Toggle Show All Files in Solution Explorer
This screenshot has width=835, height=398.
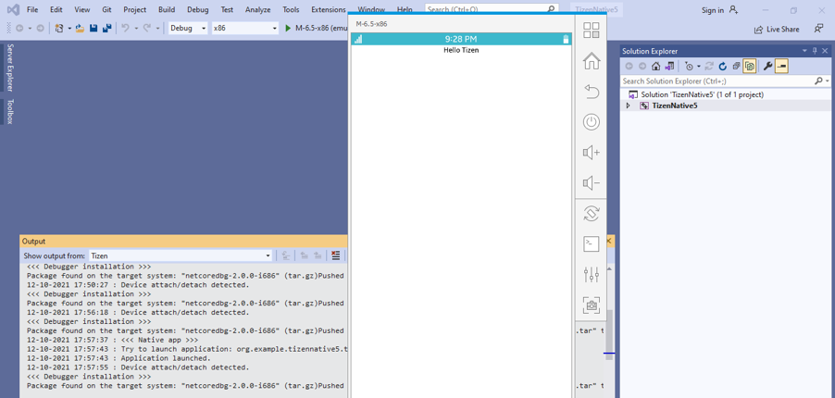750,67
